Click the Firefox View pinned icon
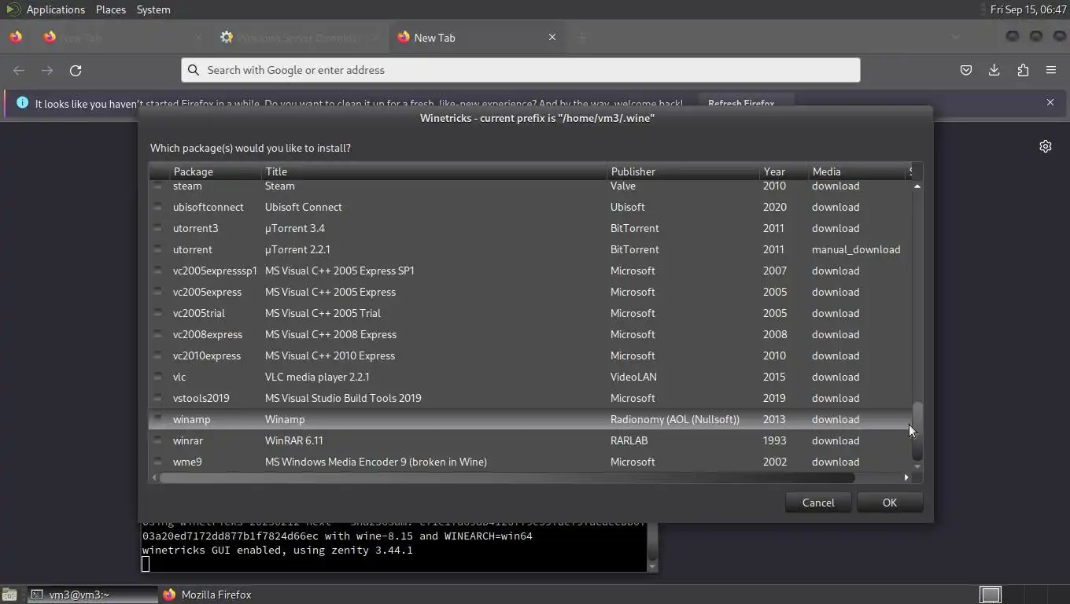This screenshot has height=604, width=1070. coord(16,37)
